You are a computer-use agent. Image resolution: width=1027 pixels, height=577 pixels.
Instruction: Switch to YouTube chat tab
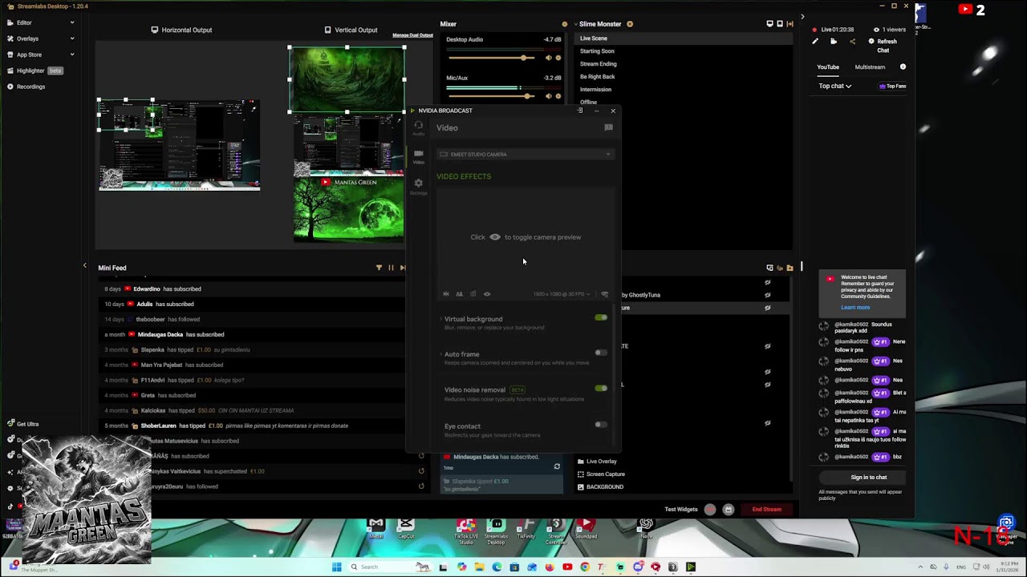tap(828, 67)
